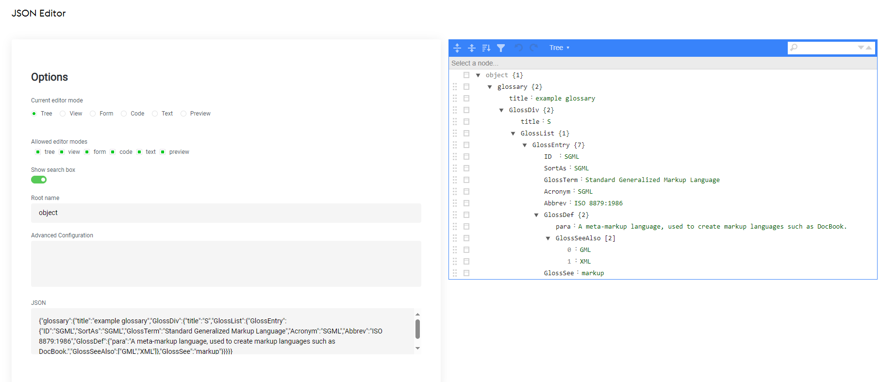Open the context menu icon for glossary
The width and height of the screenshot is (896, 382).
coord(466,87)
